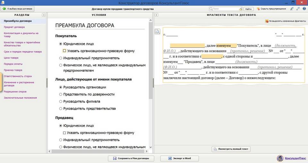Tick buyer's 'Указать организационно-правовую форму' checkbox
The width and height of the screenshot is (308, 163).
pos(64,51)
